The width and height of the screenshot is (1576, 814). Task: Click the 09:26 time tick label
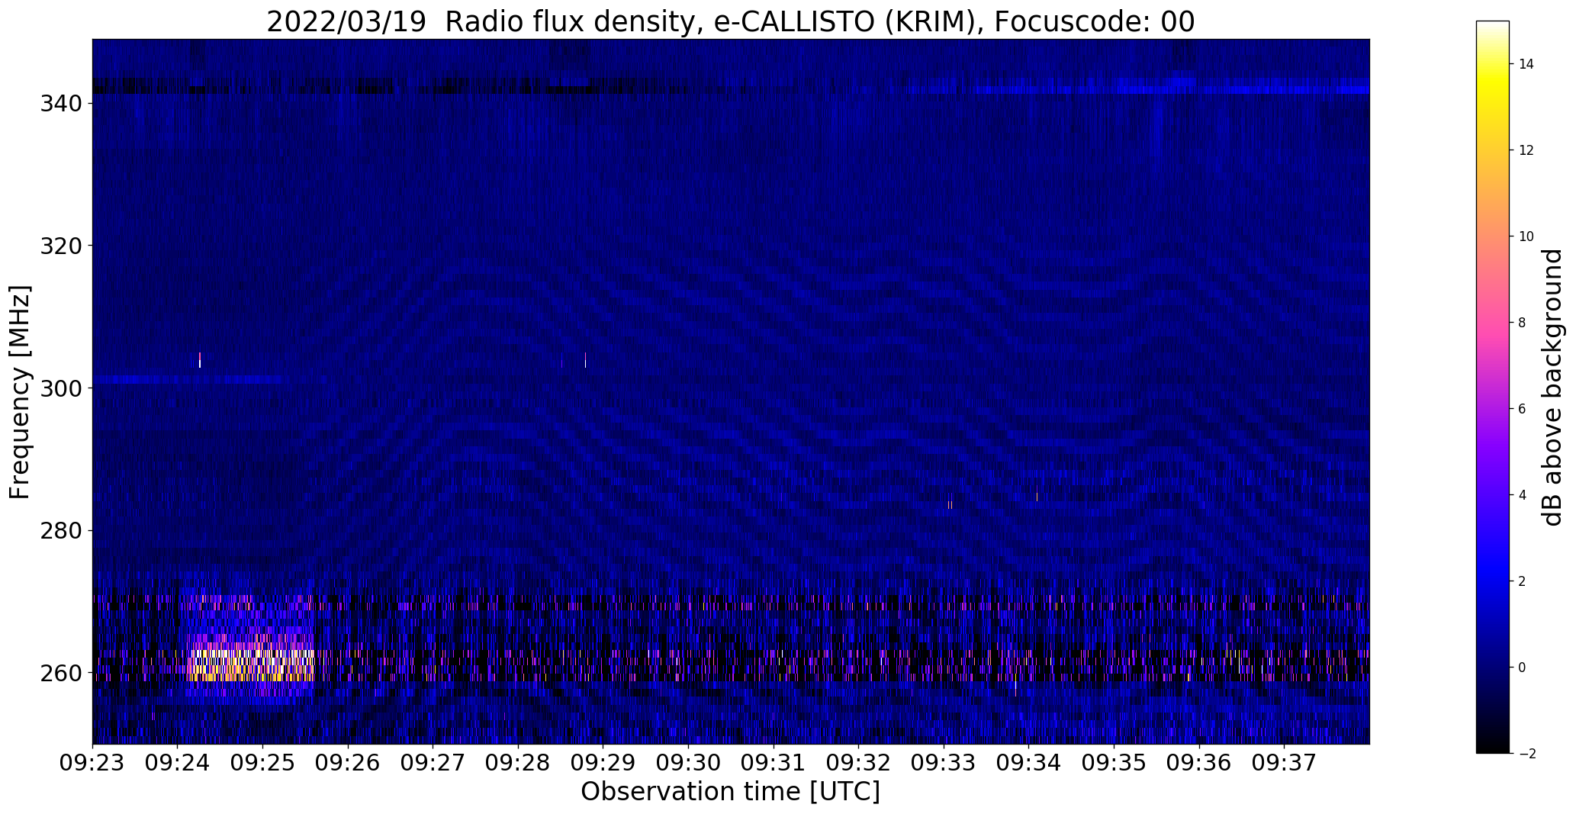(x=348, y=763)
